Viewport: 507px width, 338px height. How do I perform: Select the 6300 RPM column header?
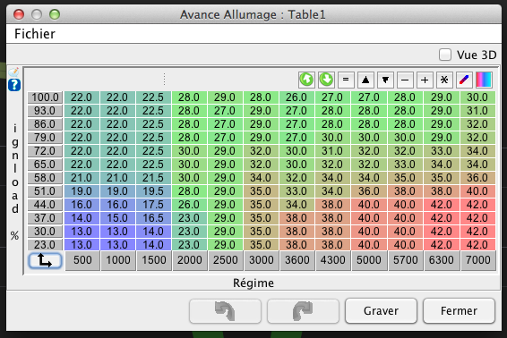[x=441, y=260]
